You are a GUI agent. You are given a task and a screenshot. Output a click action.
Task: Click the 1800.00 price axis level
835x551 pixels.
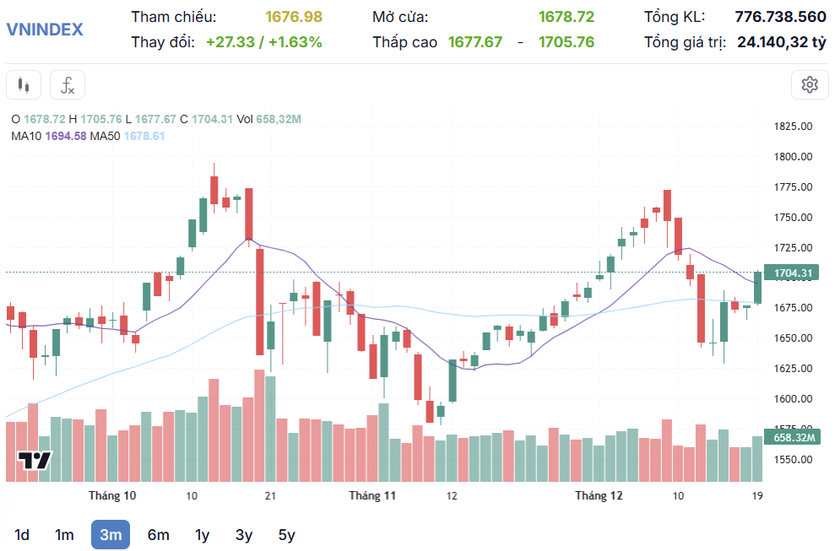(x=793, y=157)
